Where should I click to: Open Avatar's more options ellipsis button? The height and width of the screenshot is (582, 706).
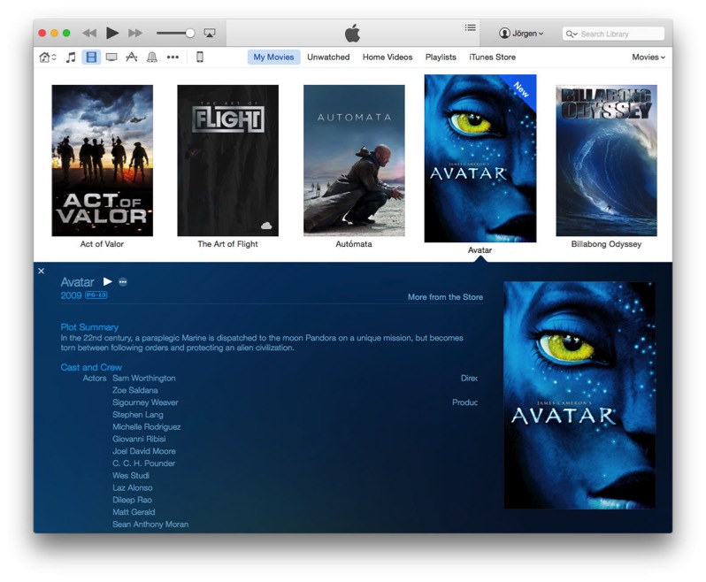(x=123, y=282)
